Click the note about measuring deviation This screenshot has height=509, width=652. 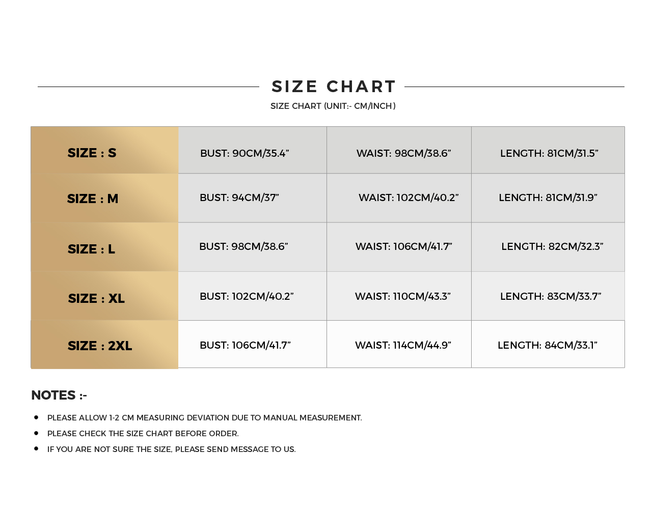click(205, 418)
